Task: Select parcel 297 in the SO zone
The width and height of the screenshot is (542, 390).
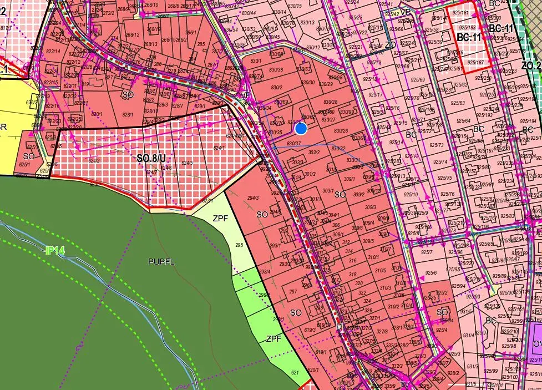Action: 293,291
